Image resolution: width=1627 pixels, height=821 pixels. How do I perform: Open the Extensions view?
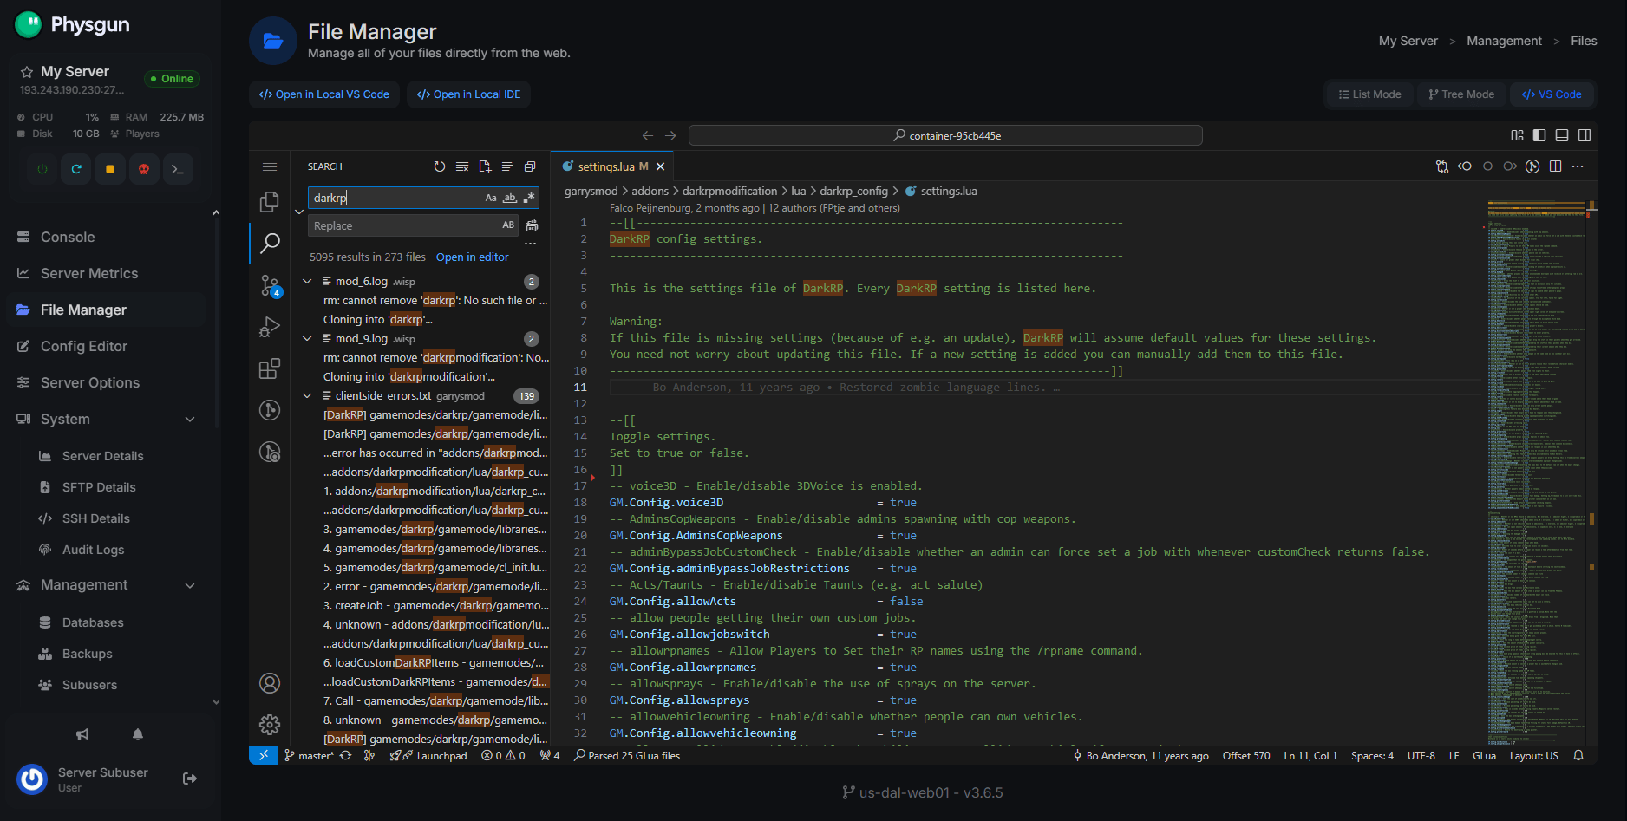(270, 368)
